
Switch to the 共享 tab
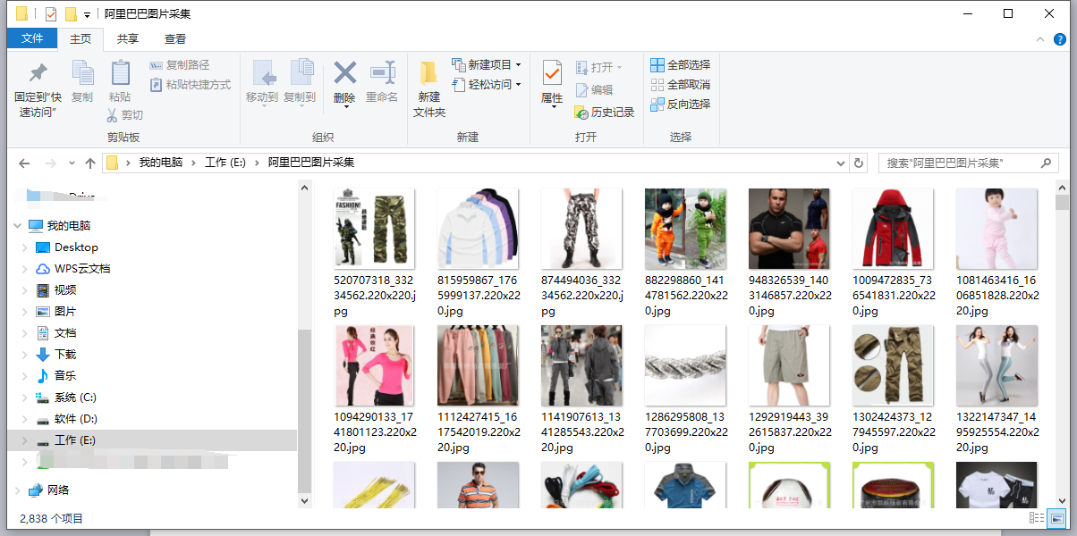click(128, 39)
